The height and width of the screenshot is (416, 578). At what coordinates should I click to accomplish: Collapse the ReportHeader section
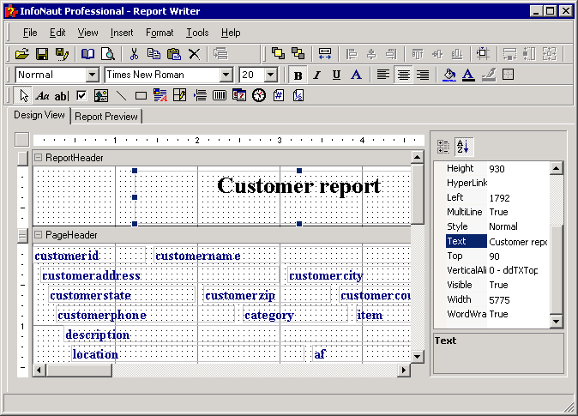38,158
